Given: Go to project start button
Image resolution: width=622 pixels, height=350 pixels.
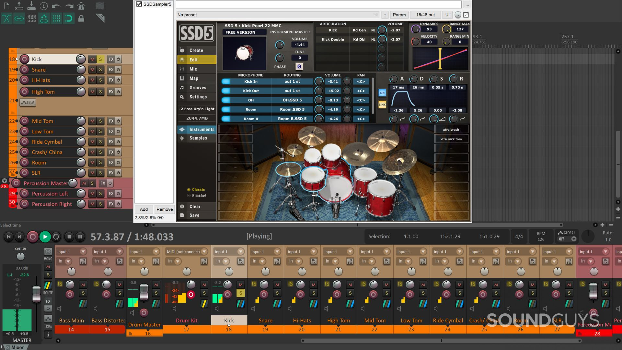Looking at the screenshot, I should tap(9, 237).
